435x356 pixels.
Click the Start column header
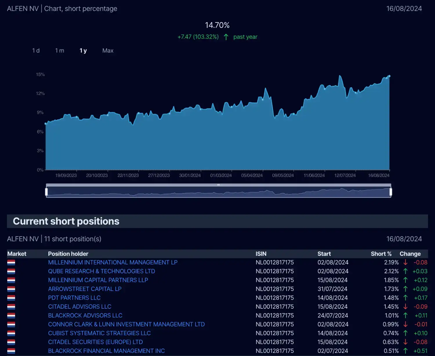pyautogui.click(x=324, y=254)
